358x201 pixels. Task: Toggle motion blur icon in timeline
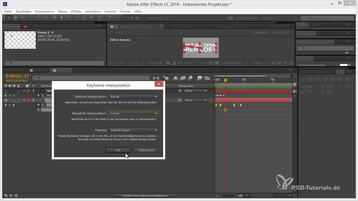point(190,78)
